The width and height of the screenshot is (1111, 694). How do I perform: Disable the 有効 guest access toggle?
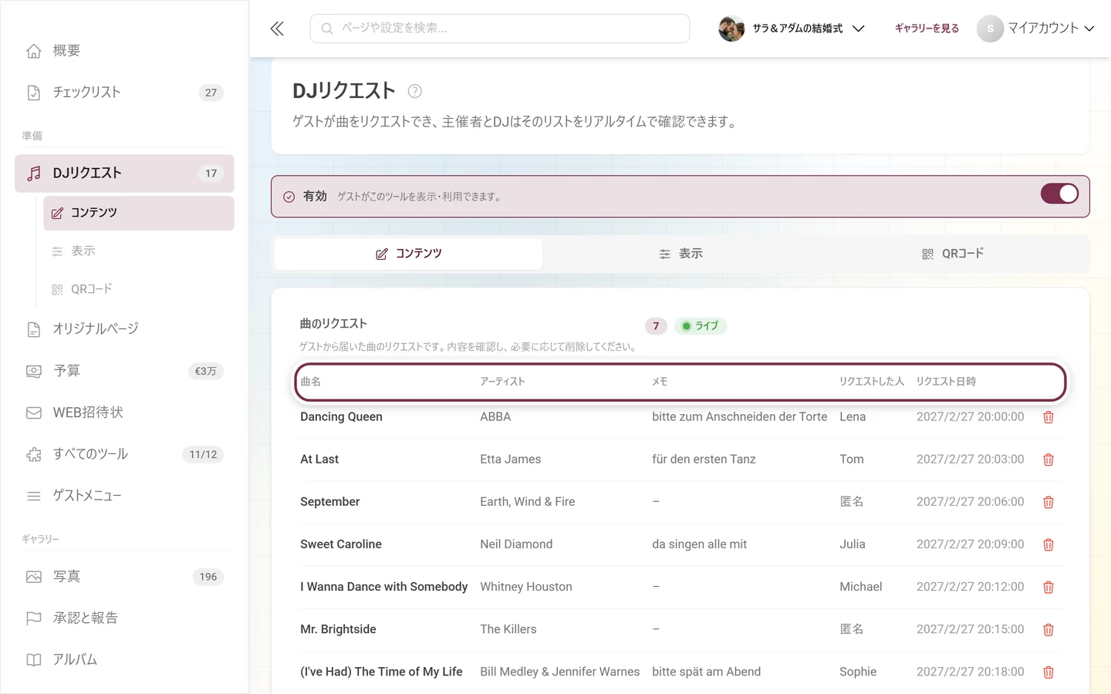[x=1059, y=194]
